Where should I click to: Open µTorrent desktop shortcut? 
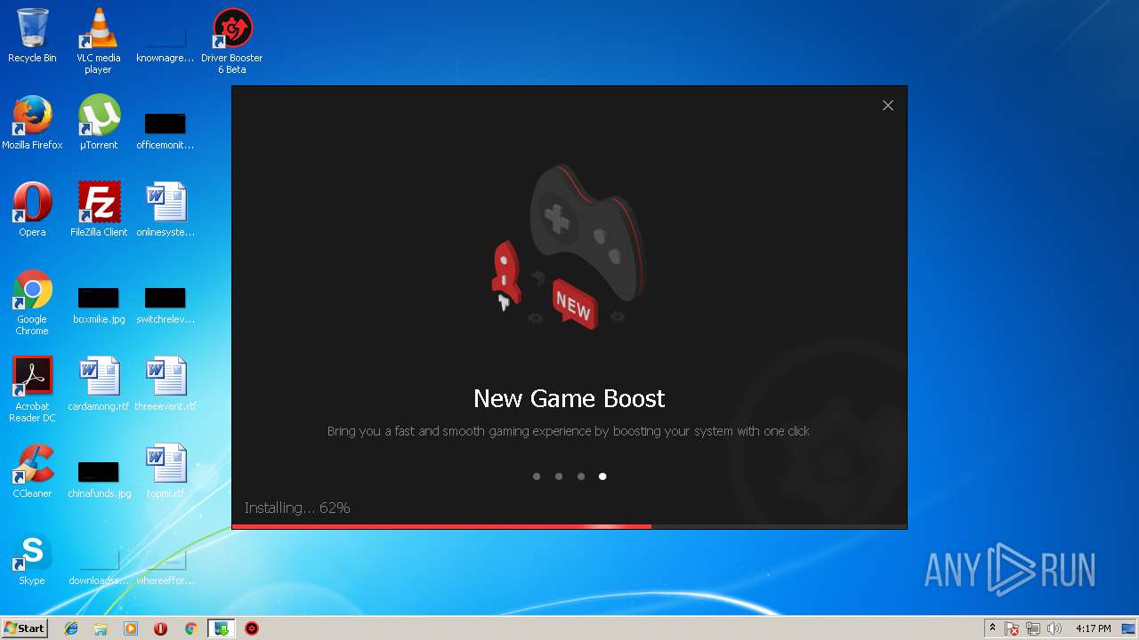[99, 123]
